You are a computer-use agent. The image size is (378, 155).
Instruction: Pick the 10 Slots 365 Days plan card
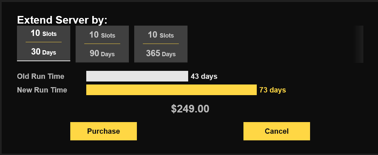(x=161, y=44)
